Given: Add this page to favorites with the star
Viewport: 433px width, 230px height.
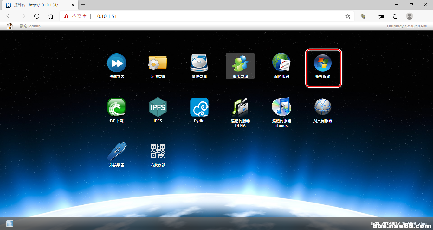Looking at the screenshot, I should 348,16.
